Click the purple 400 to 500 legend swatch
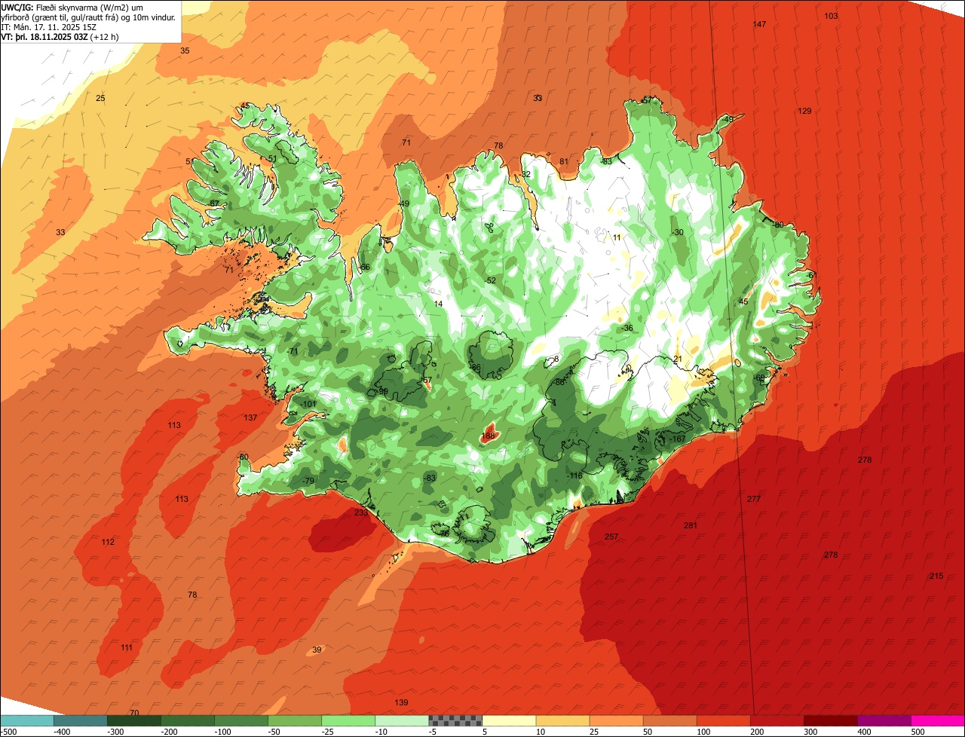Viewport: 965px width, 737px height. pos(884,720)
